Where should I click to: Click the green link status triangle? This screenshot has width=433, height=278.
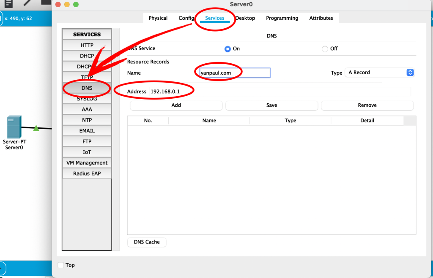pos(36,128)
